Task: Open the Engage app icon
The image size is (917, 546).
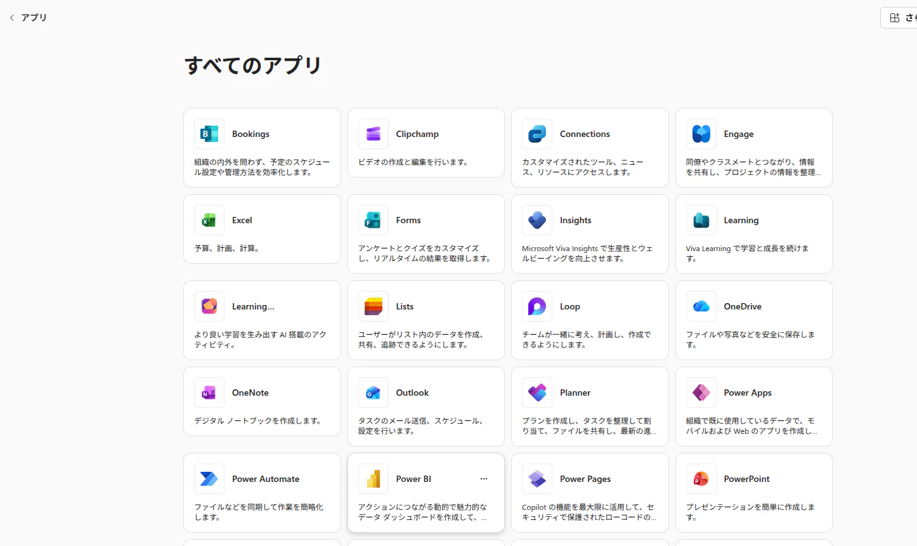Action: click(x=701, y=134)
